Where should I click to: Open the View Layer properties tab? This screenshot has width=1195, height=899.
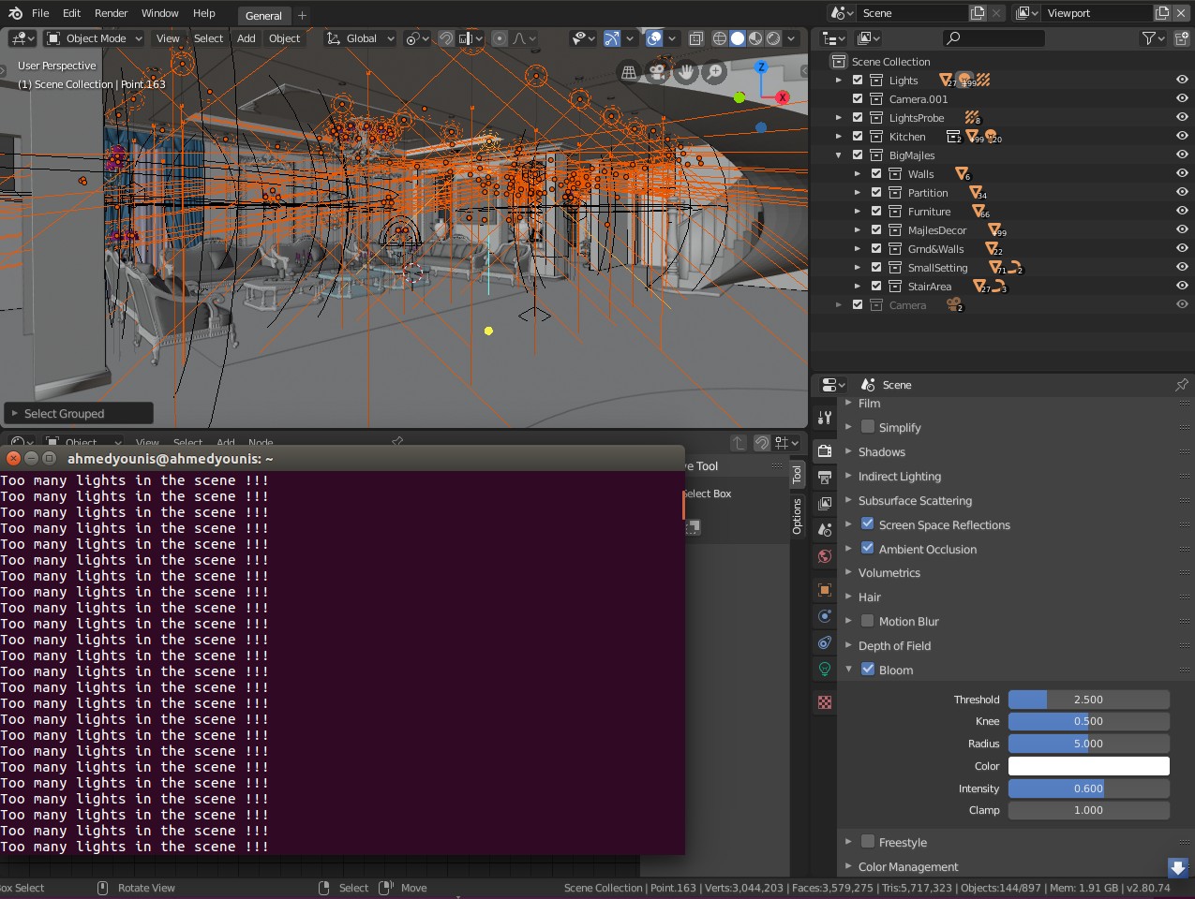point(825,504)
